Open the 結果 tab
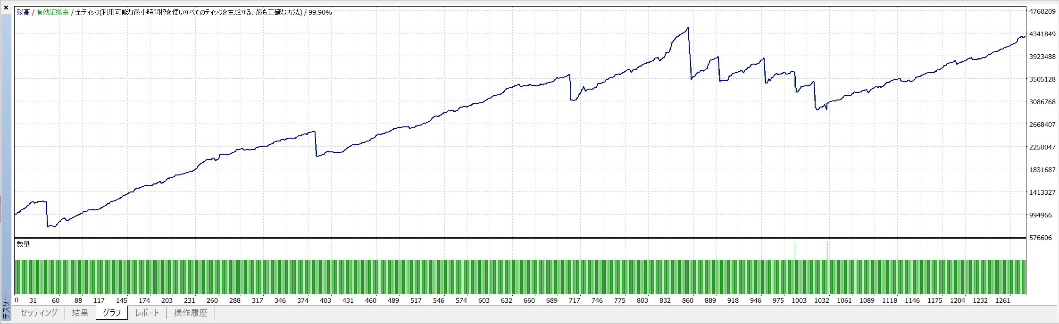 click(x=80, y=313)
